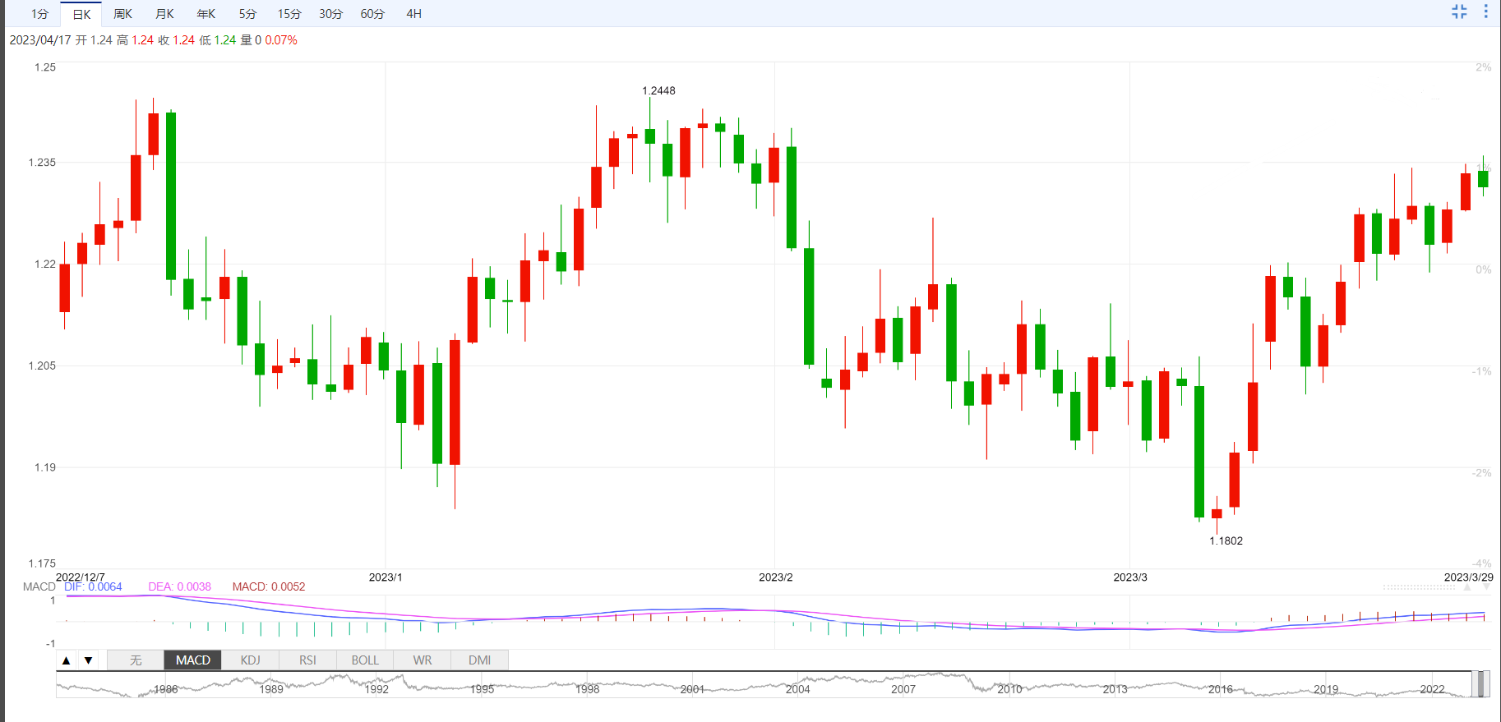Open the 60分 chart tab
Screen dimensions: 1501x722
click(x=372, y=14)
